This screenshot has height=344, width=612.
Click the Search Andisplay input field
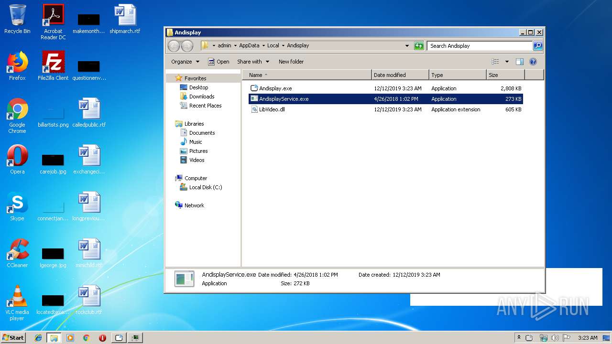[x=479, y=46]
